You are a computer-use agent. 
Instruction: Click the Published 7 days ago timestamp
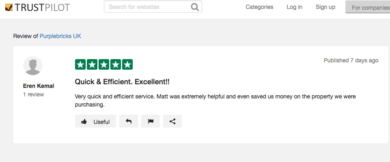pyautogui.click(x=351, y=60)
